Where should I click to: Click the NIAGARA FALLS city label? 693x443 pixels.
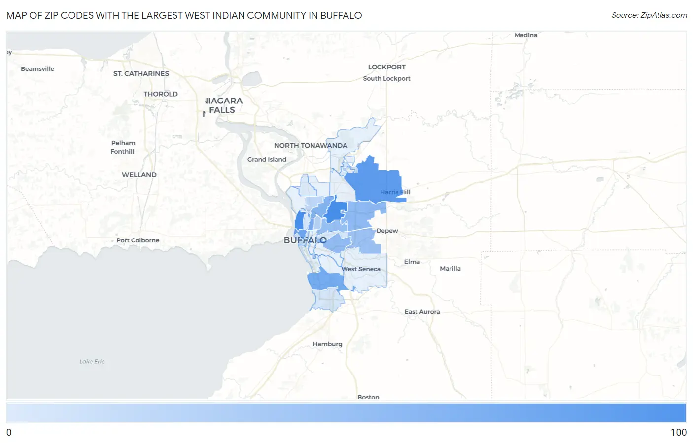tap(223, 105)
